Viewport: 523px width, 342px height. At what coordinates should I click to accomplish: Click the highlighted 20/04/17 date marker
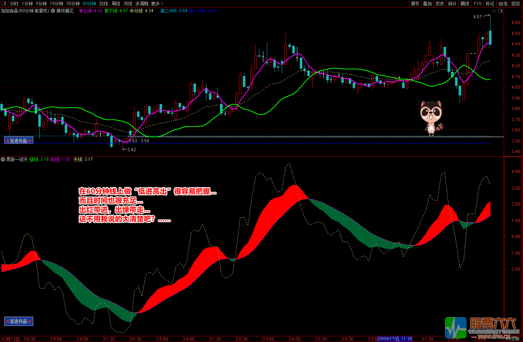[x=395, y=339]
